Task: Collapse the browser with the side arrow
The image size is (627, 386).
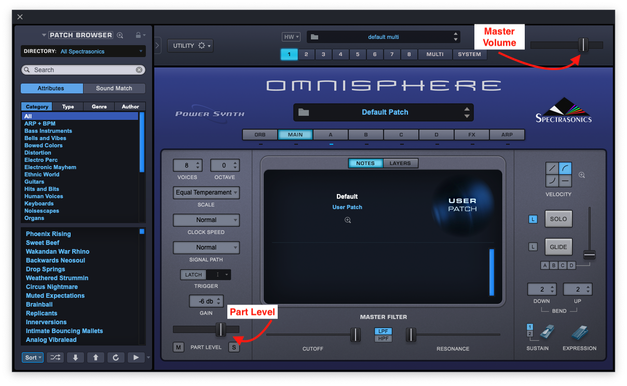Action: pyautogui.click(x=157, y=46)
